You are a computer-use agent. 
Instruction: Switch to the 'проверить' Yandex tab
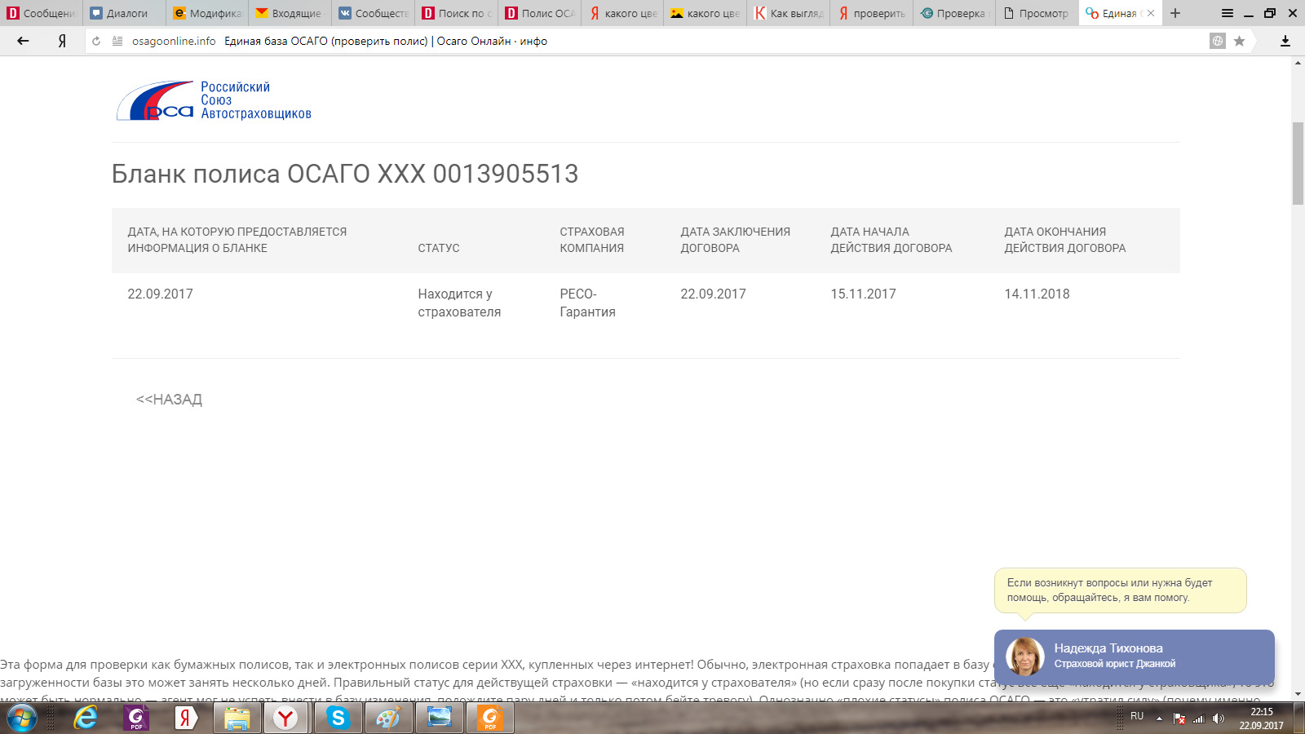point(872,13)
